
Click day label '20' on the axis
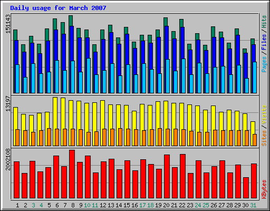click(x=166, y=205)
